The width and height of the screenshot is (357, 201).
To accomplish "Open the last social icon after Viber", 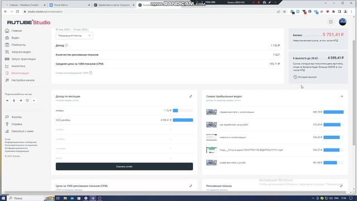I will click(34, 100).
